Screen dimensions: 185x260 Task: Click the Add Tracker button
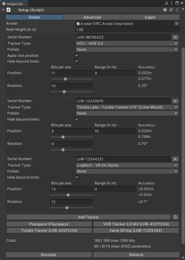click(89, 217)
